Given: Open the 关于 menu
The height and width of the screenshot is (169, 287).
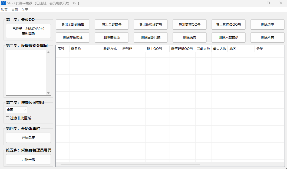Looking at the screenshot, I should (x=25, y=10).
